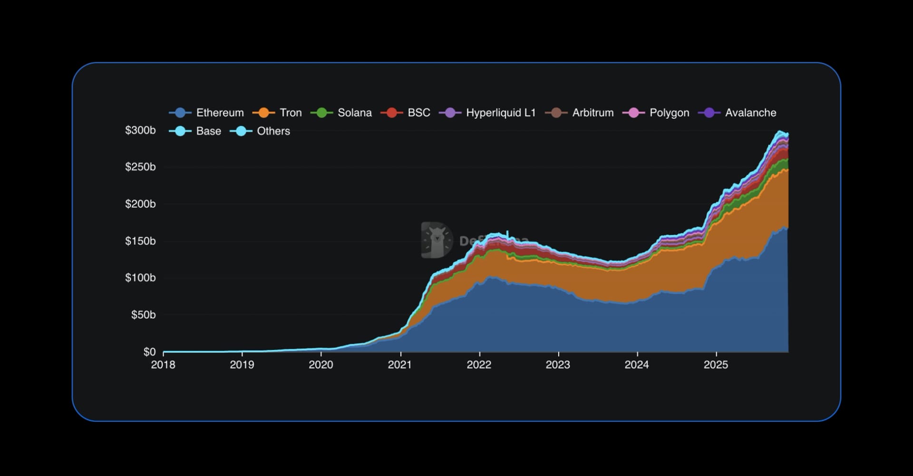Select the Tron legend label text

[x=291, y=113]
